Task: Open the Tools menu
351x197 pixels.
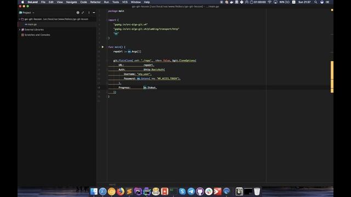Action: pyautogui.click(x=116, y=2)
